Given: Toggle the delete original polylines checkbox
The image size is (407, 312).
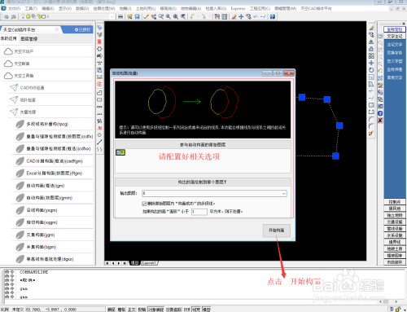Looking at the screenshot, I should pos(144,204).
